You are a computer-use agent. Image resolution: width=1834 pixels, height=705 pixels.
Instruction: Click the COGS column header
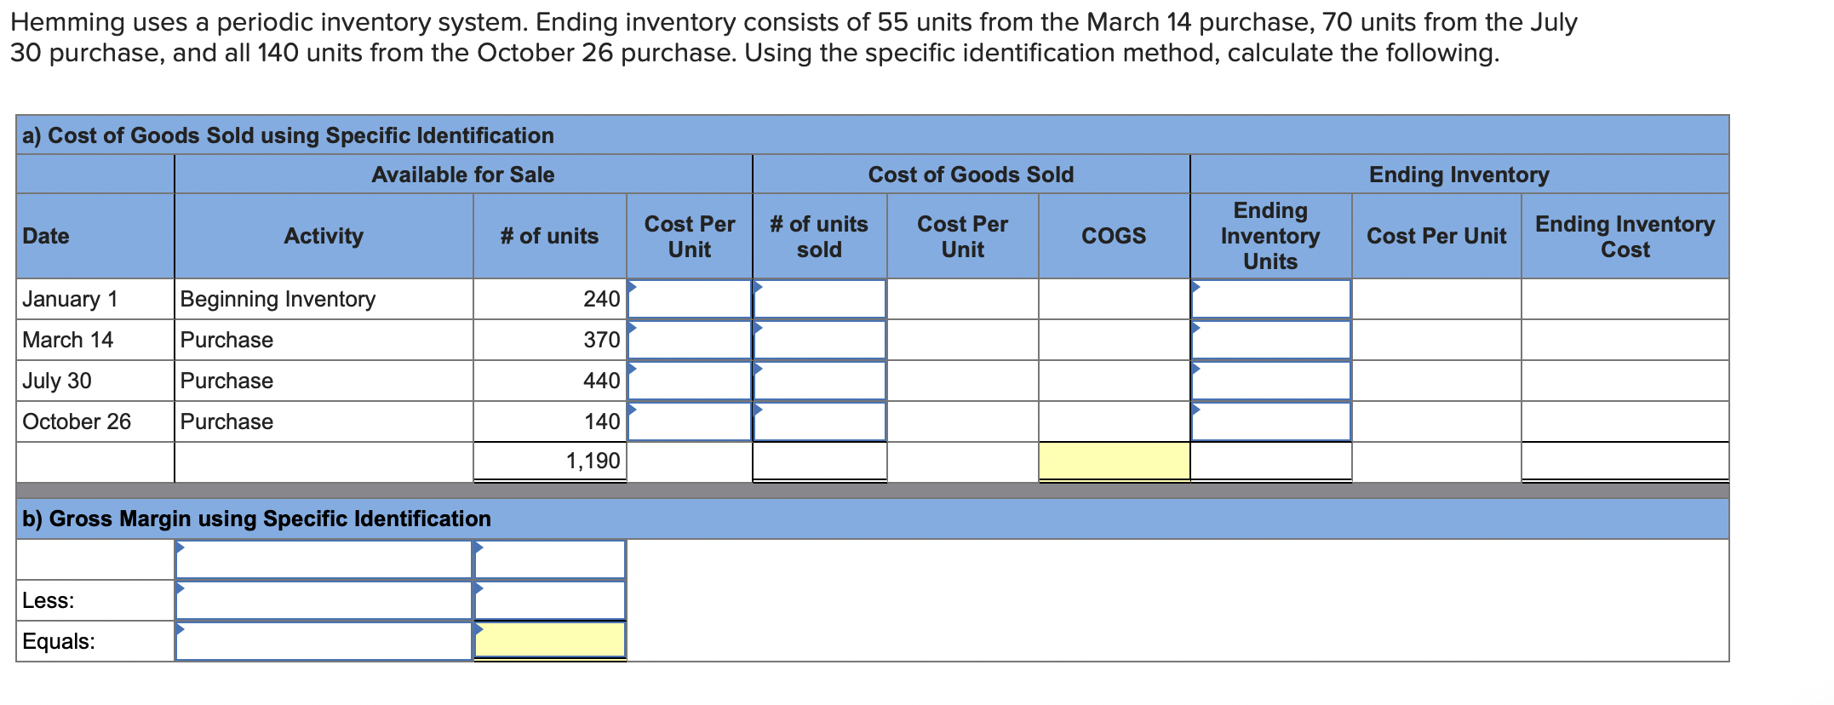[x=1115, y=236]
